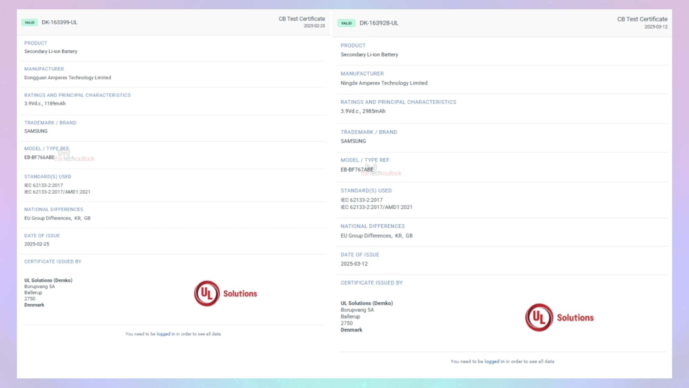Click Ningde Amperex Technology Limited manufacturer

pyautogui.click(x=384, y=83)
